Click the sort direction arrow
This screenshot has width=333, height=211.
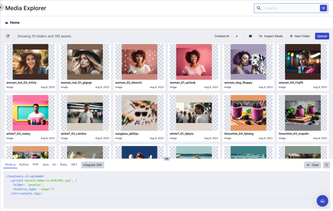237,36
